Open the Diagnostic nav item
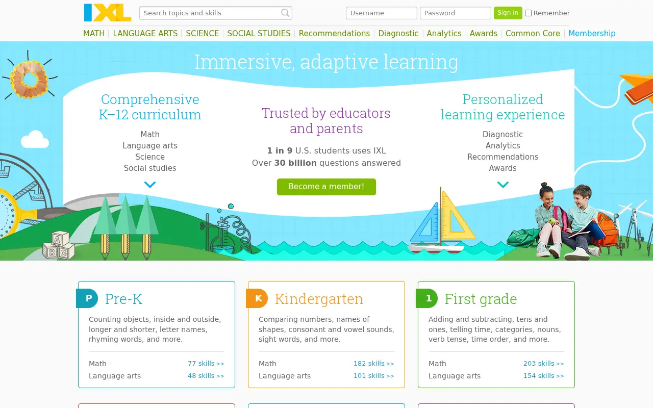Viewport: 653px width, 408px height. click(398, 33)
